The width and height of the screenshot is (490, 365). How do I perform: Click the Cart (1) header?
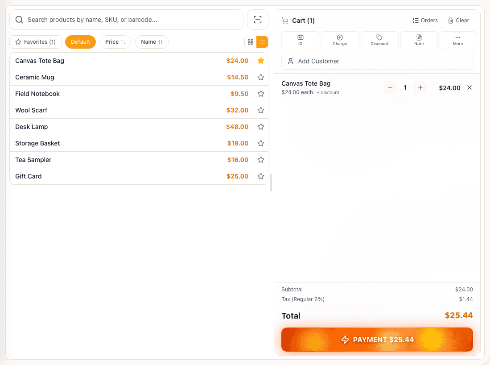click(298, 21)
